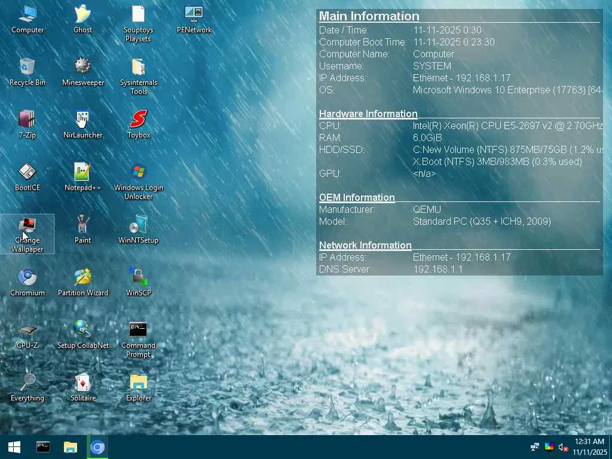Click the CPU-Z desktop icon
This screenshot has height=459, width=612.
[x=27, y=336]
